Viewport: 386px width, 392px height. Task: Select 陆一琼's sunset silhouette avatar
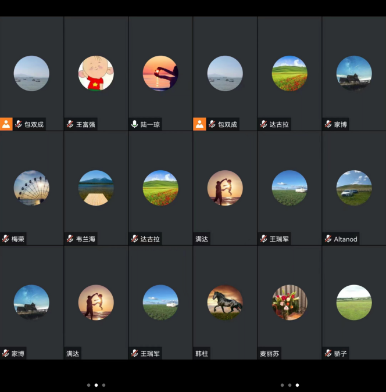click(x=160, y=73)
